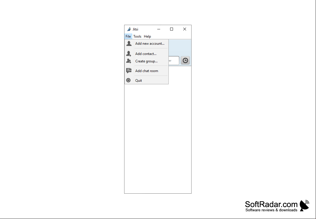Choose Add new account... from the File menu
Viewport: 316px width, 219px height.
tap(146, 44)
